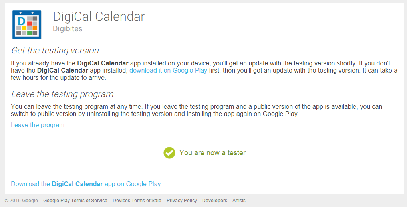
Task: Click the large DigiCal Calendar page title
Action: click(99, 16)
